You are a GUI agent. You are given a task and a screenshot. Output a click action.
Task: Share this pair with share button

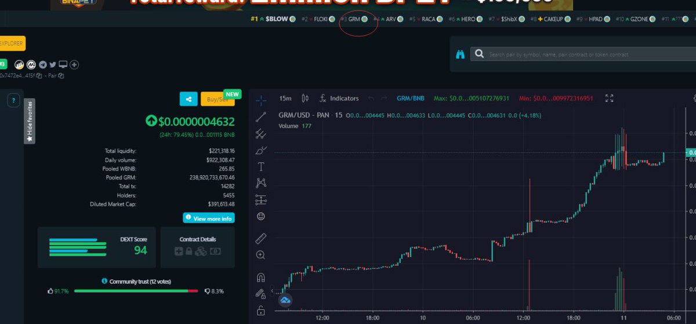click(x=188, y=99)
